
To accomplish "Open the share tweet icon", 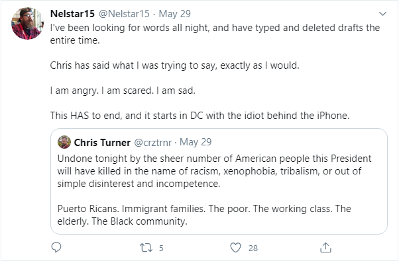I will pos(325,248).
